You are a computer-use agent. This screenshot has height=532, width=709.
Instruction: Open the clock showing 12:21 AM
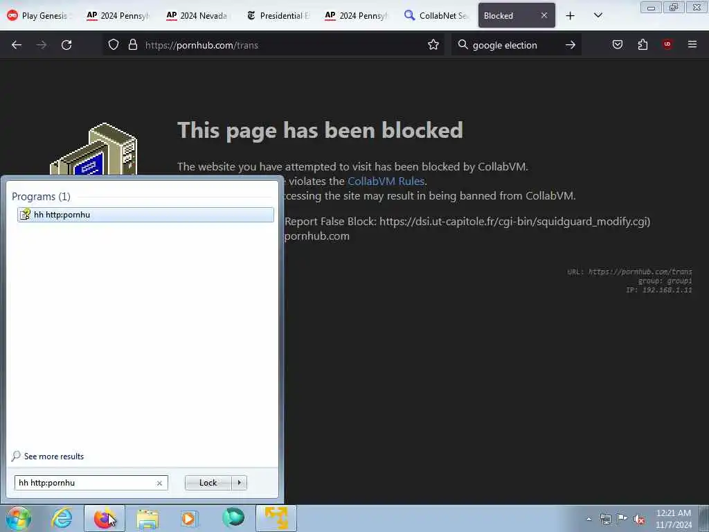click(673, 519)
